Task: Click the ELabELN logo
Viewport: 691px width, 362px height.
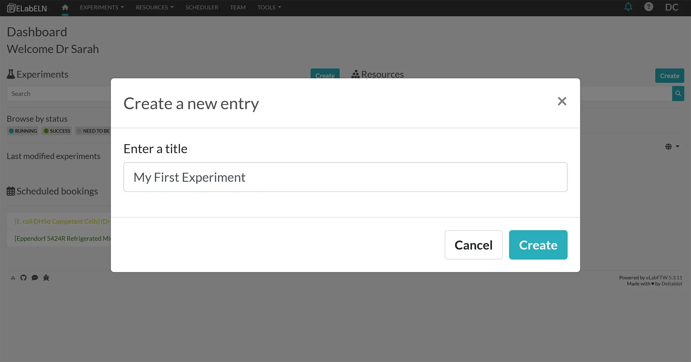Action: coord(27,8)
